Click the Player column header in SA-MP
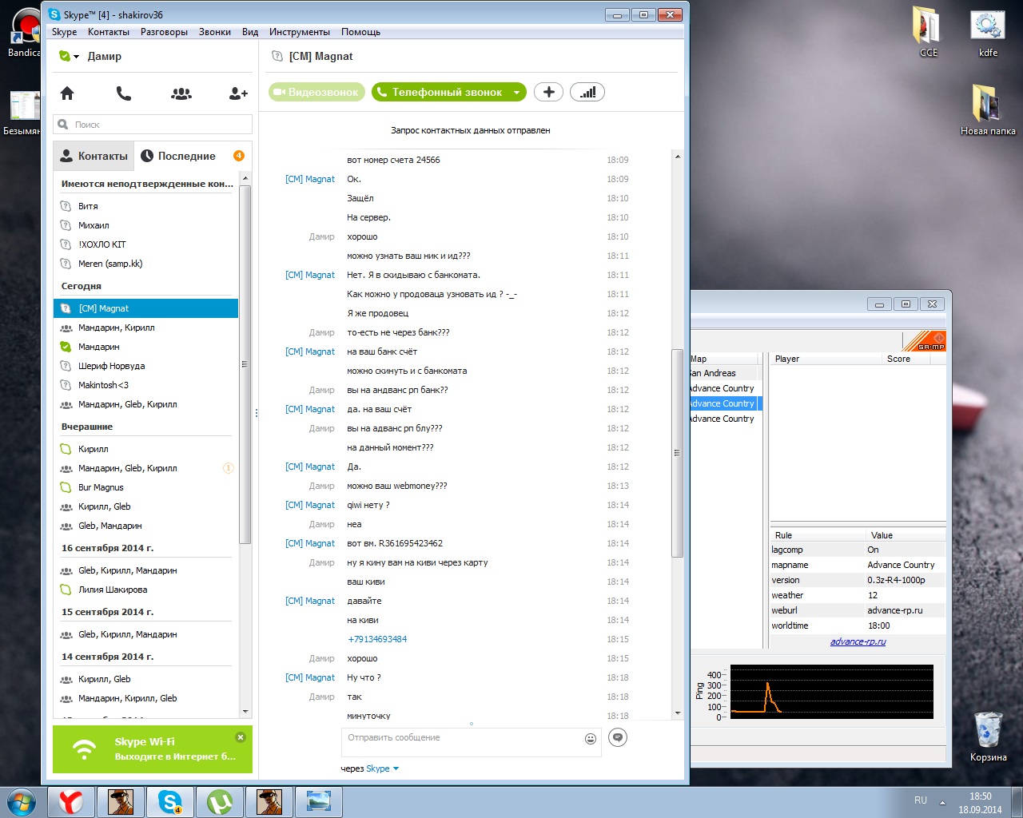This screenshot has height=818, width=1023. click(826, 359)
